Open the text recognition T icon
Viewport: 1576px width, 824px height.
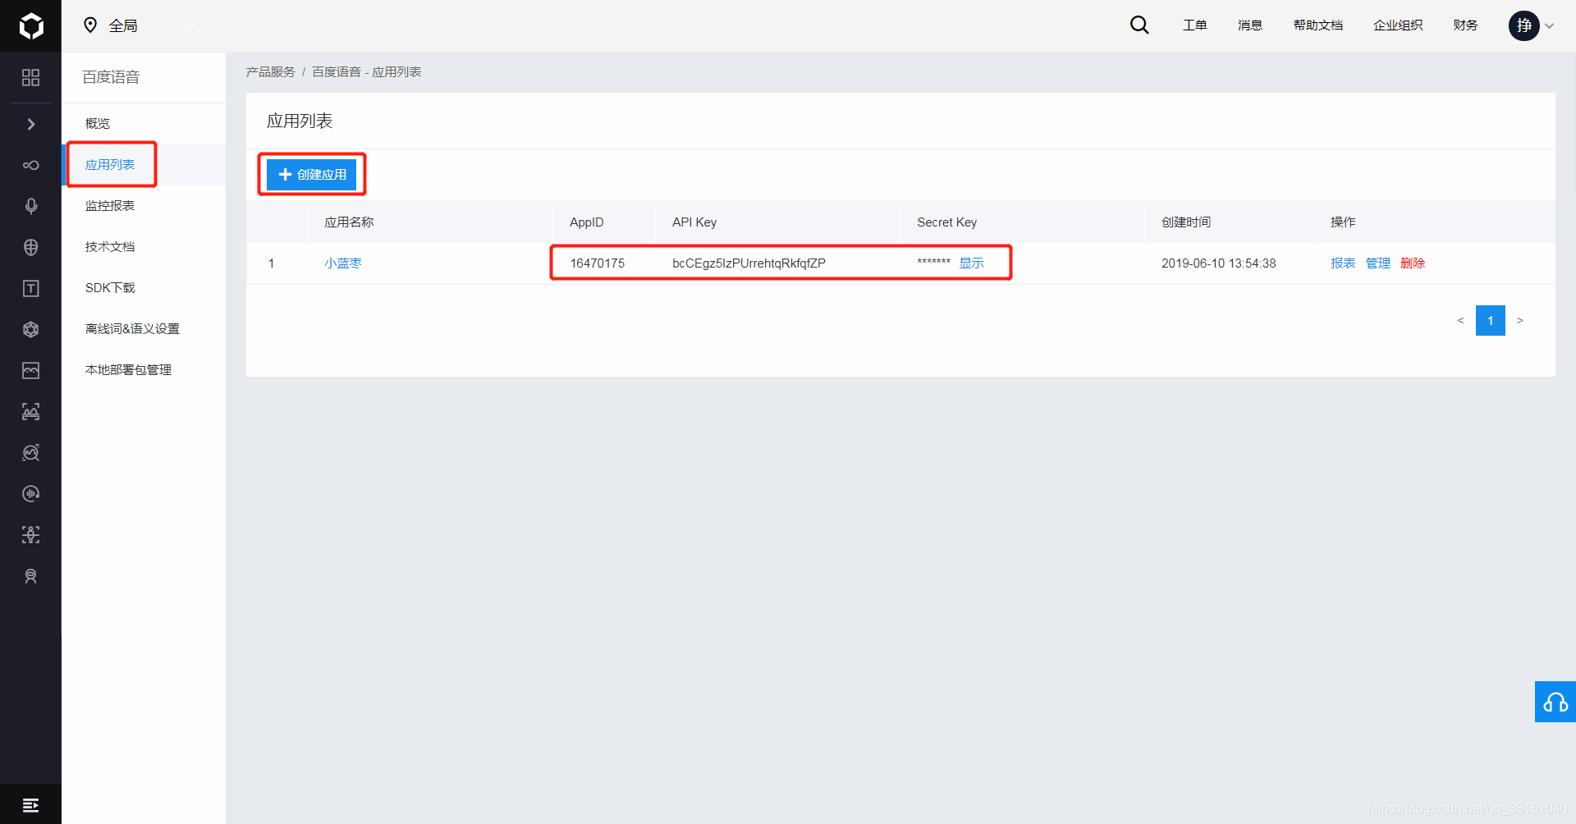pyautogui.click(x=31, y=288)
